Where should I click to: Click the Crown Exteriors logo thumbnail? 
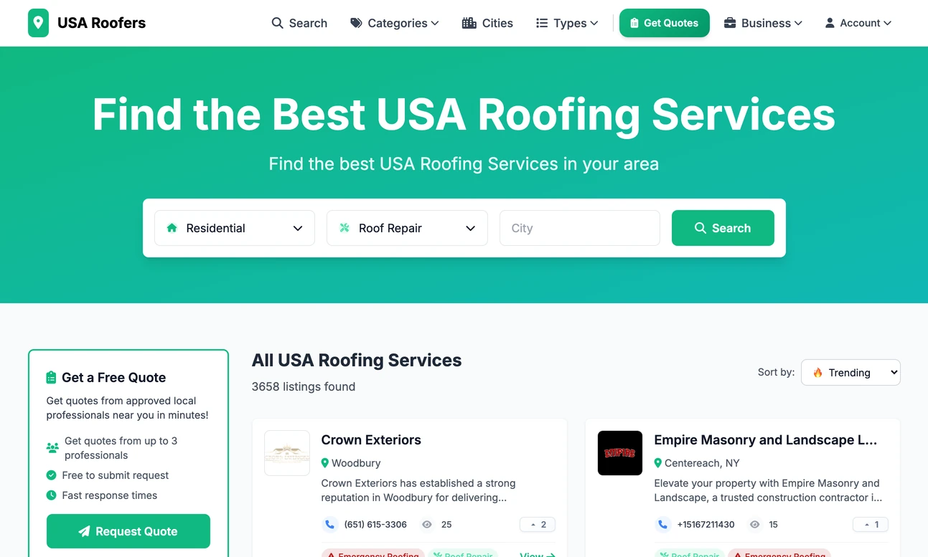pos(287,453)
